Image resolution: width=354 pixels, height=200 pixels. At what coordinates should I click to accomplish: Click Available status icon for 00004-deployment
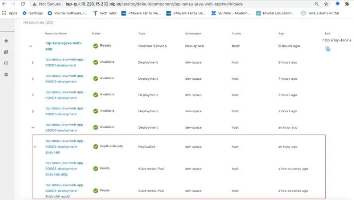click(96, 95)
